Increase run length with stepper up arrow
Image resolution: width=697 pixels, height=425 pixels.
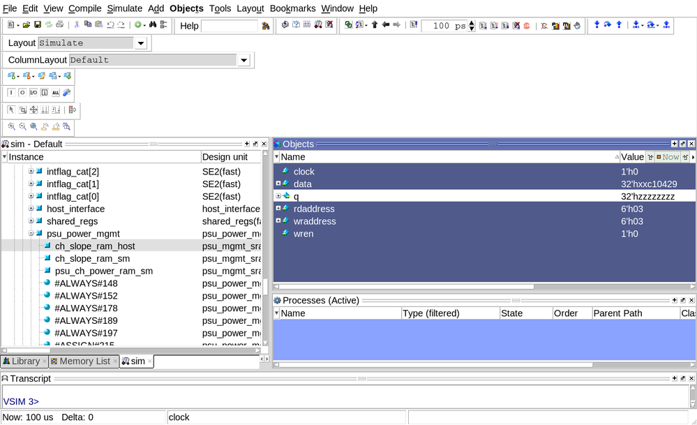coord(472,22)
